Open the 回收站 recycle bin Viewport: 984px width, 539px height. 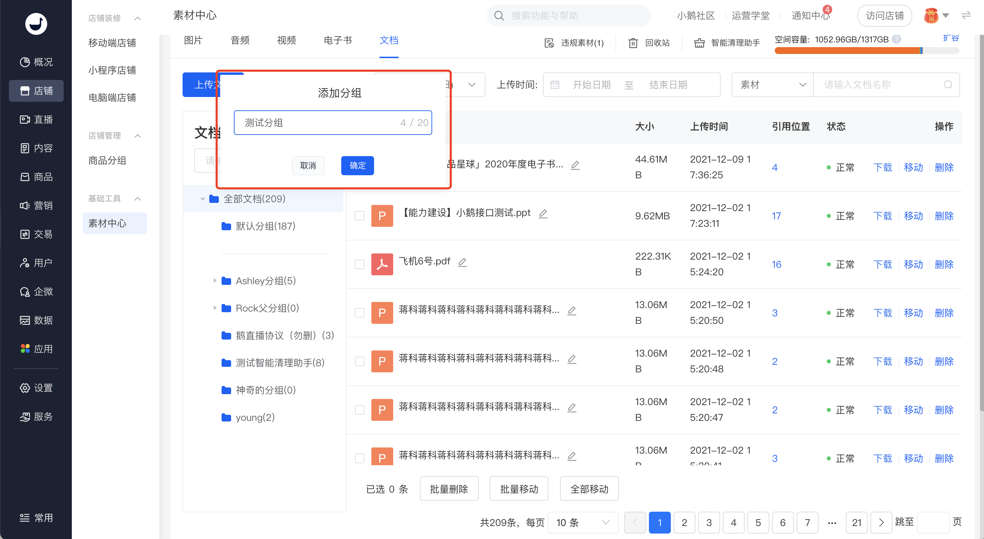tap(649, 43)
